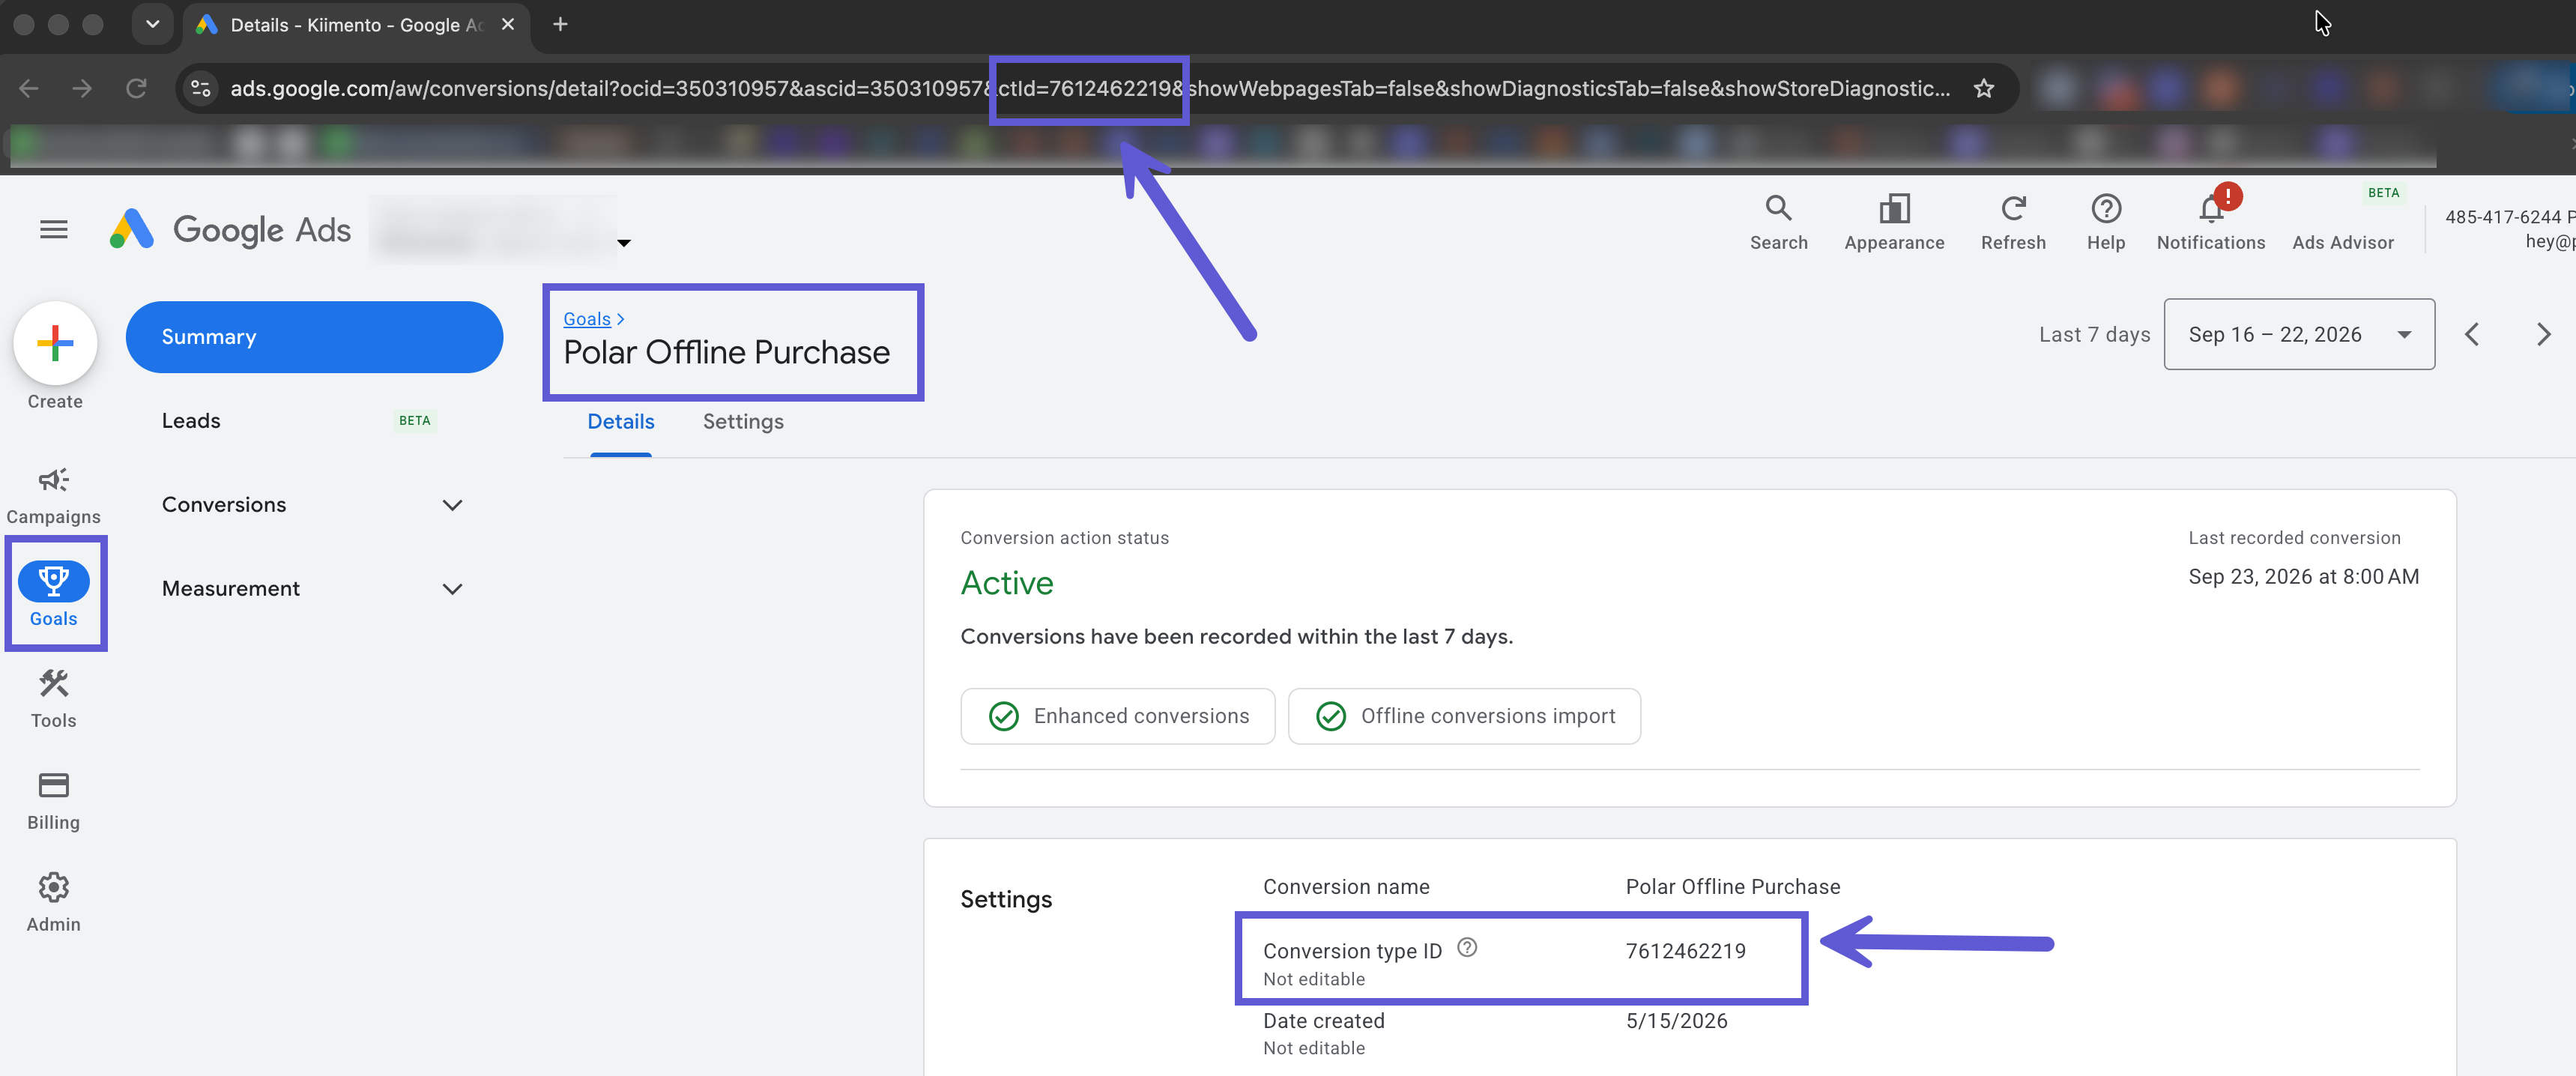Open Admin gear in the sidebar

[x=54, y=902]
